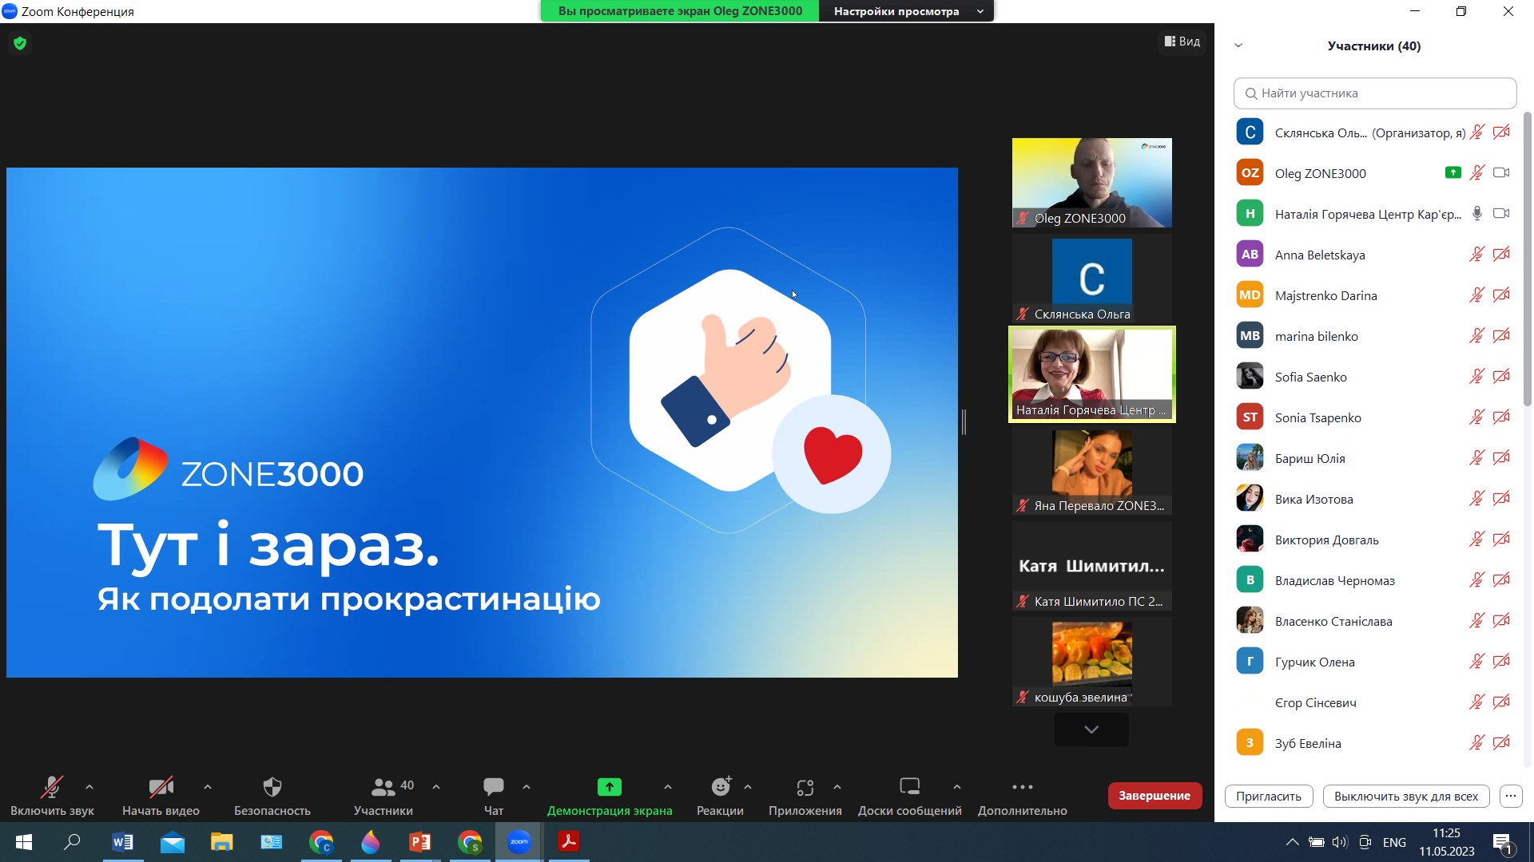Viewport: 1534px width, 862px height.
Task: Toggle camera icon for Sonia Tsapenko
Action: pos(1501,417)
